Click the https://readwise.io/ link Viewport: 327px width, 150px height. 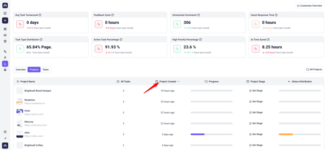(x=35, y=103)
